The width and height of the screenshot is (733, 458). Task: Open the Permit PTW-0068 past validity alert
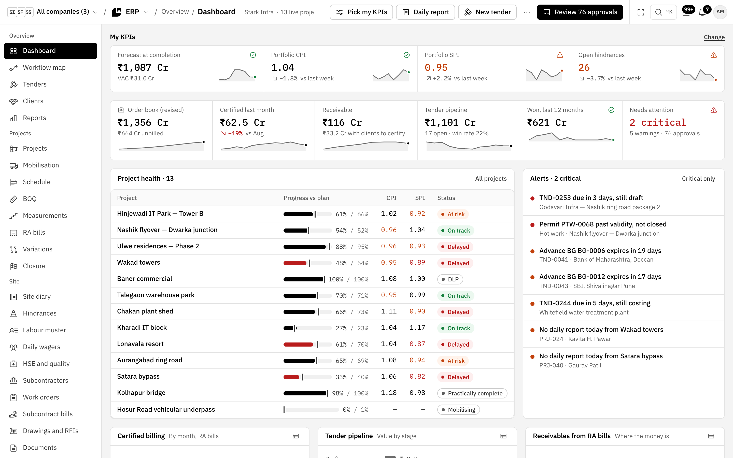[x=623, y=229]
